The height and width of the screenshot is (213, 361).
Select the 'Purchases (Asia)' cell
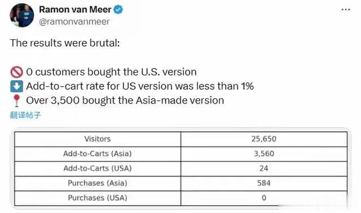98,183
